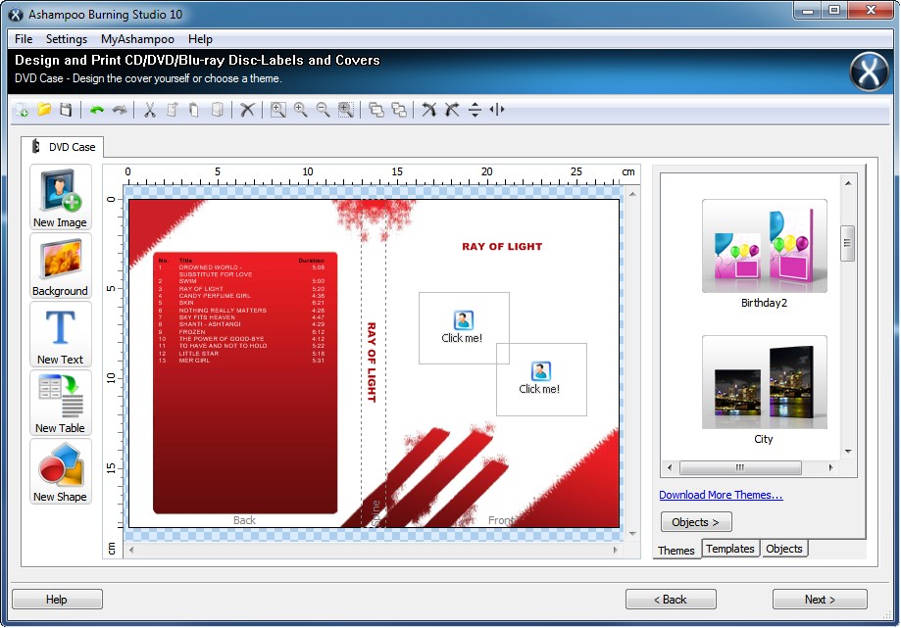Click the canvas scroll-down arrow
This screenshot has height=628, width=901.
click(x=632, y=534)
